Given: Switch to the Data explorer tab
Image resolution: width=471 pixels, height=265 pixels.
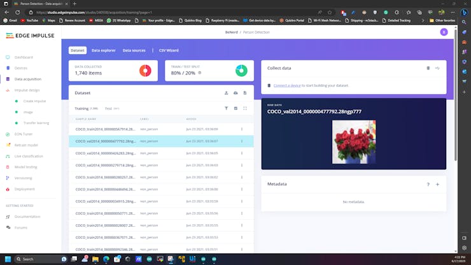Looking at the screenshot, I should point(103,50).
